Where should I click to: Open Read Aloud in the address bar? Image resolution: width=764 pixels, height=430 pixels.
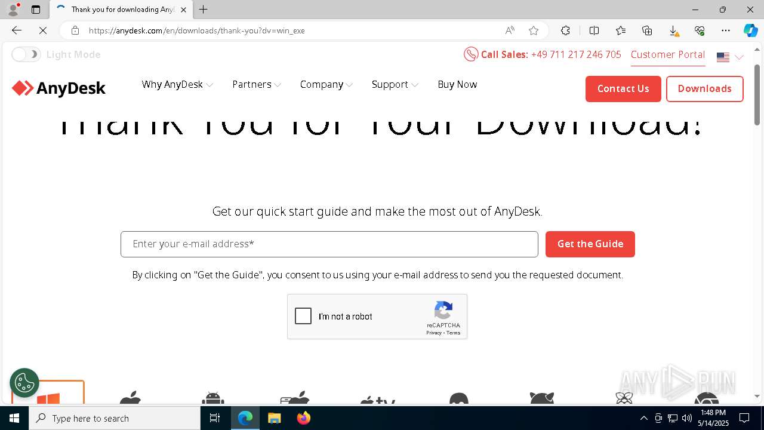pyautogui.click(x=510, y=30)
